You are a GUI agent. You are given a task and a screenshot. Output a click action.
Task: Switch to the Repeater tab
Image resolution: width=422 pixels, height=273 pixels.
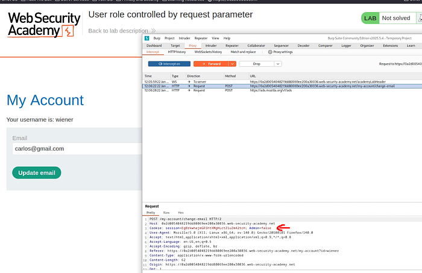point(232,46)
